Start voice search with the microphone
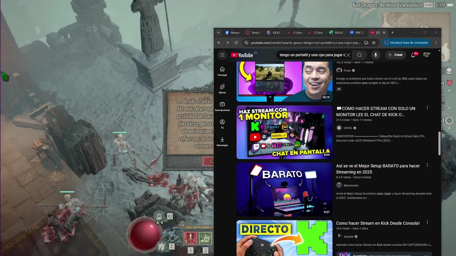 point(375,55)
